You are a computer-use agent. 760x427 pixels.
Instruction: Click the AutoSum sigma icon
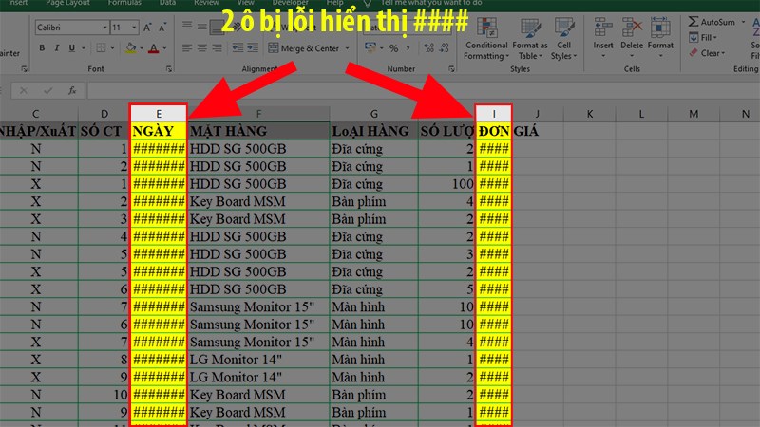click(693, 22)
